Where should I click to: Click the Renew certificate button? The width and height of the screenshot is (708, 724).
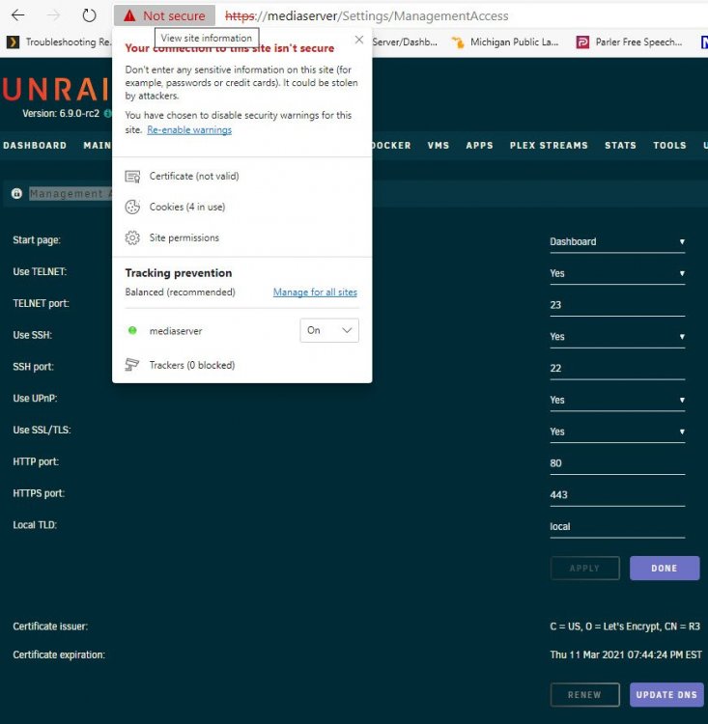[584, 695]
